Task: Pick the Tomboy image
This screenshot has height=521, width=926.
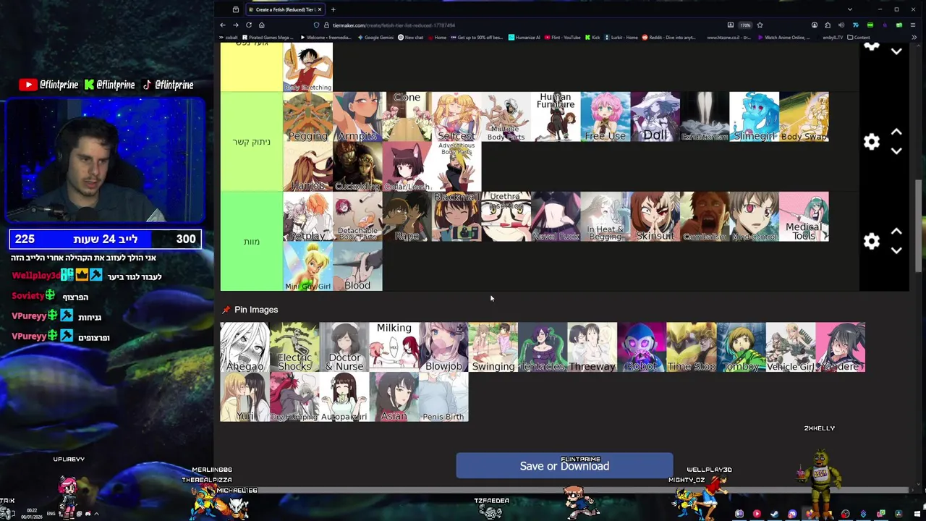Action: click(x=741, y=347)
